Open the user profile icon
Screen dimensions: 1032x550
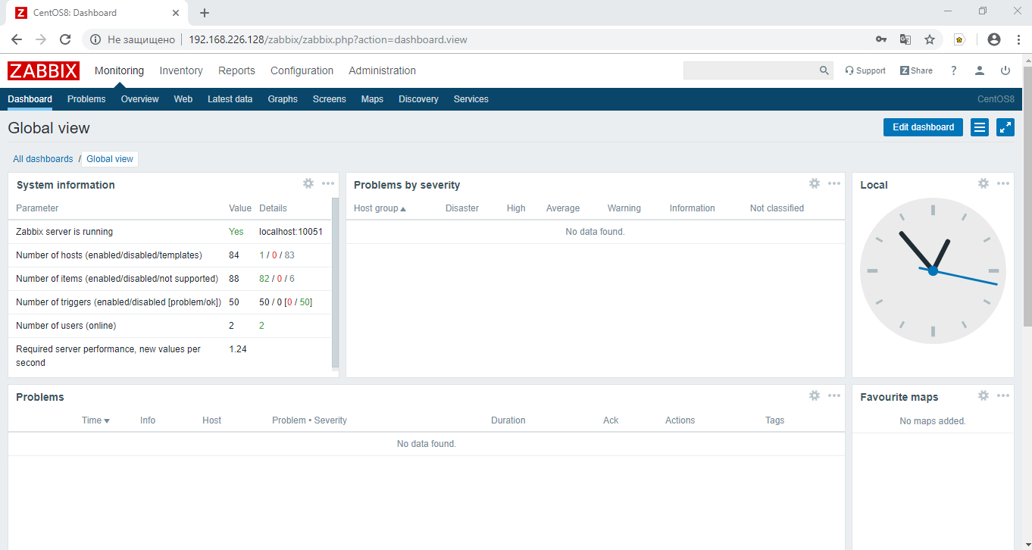click(x=980, y=70)
